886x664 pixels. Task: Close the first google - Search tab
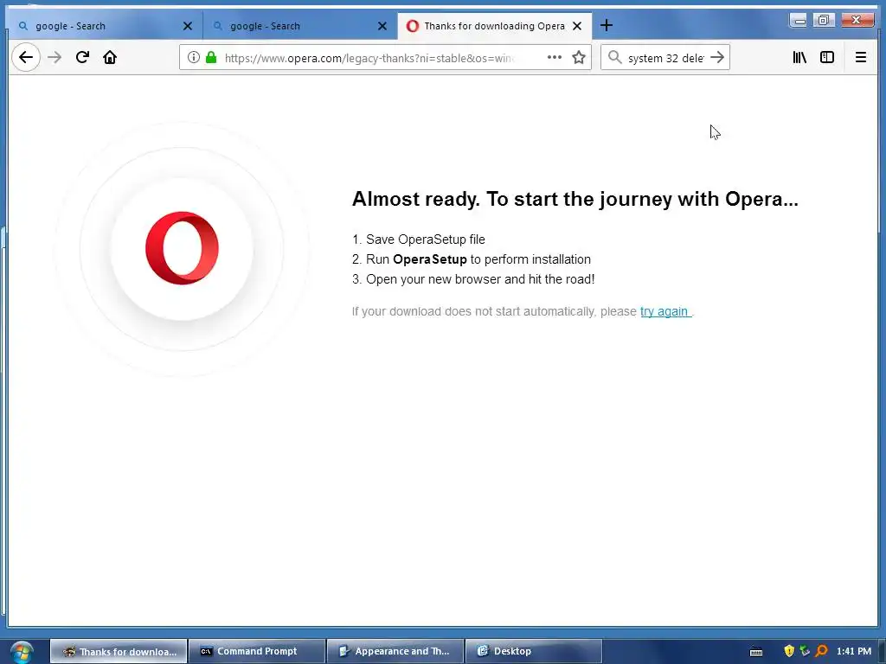point(188,26)
